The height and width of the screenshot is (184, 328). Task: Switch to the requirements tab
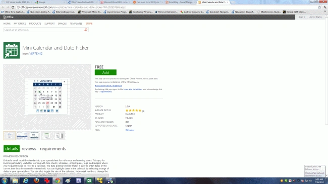tap(53, 149)
